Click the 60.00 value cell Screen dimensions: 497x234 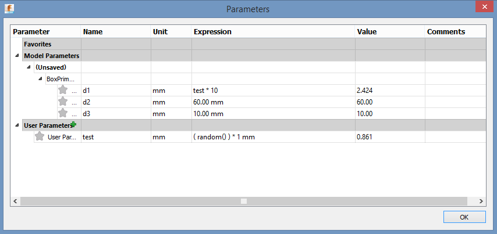[390, 102]
